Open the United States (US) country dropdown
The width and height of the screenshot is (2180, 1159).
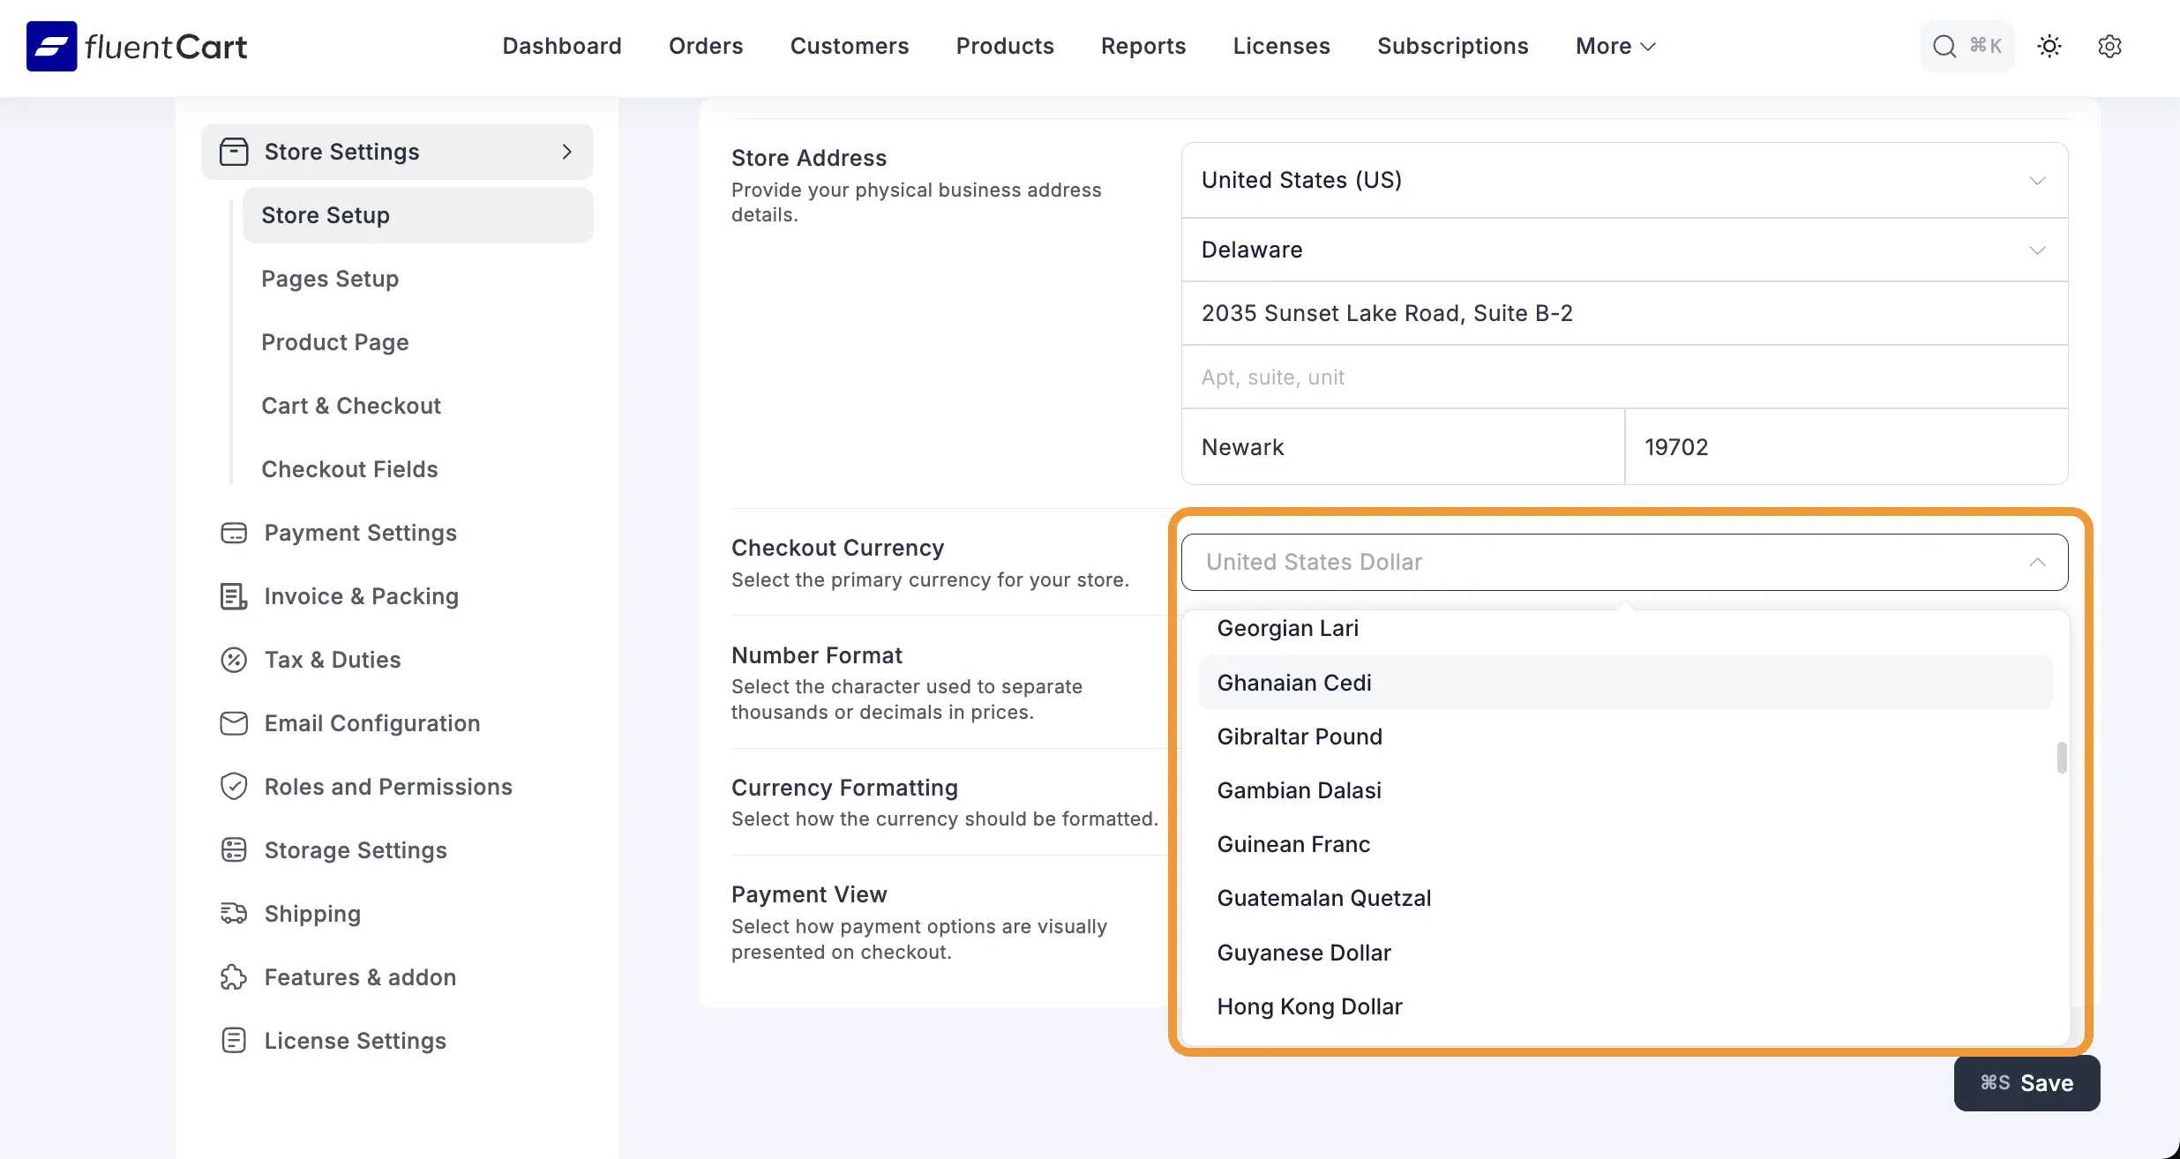(1623, 180)
